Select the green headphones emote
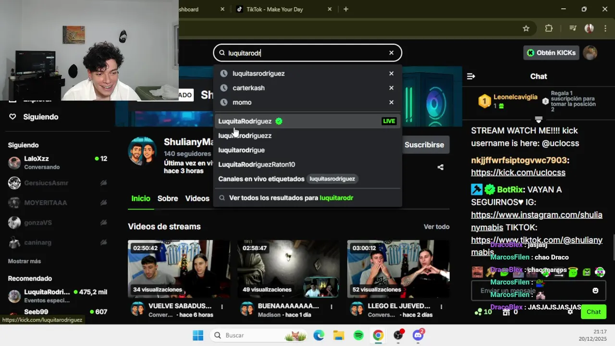615x346 pixels. coord(600,272)
